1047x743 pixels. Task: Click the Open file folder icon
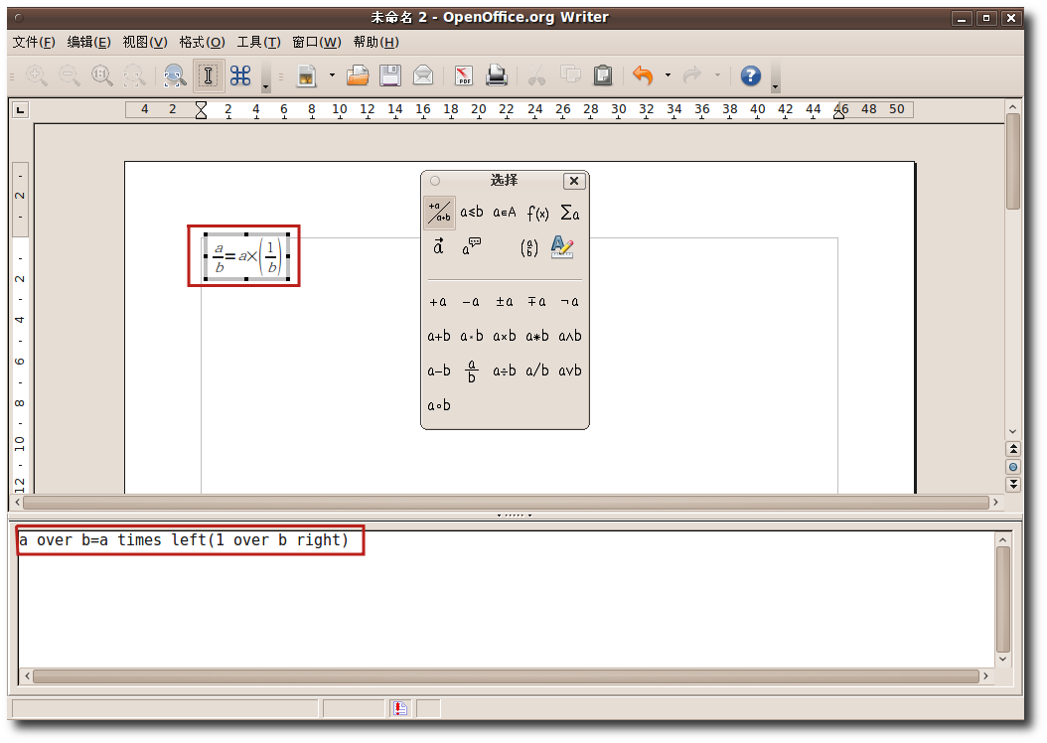pos(358,76)
